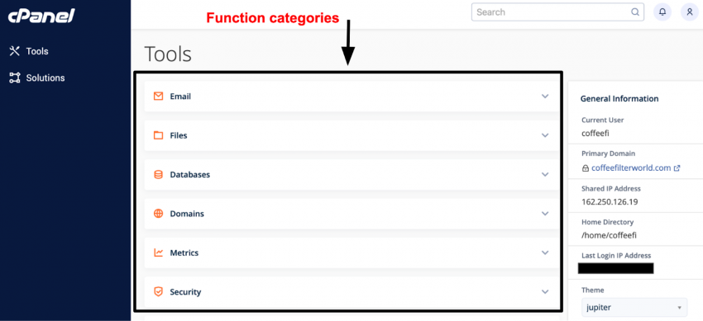Click the Metrics chart icon
This screenshot has height=321, width=703.
click(x=158, y=253)
